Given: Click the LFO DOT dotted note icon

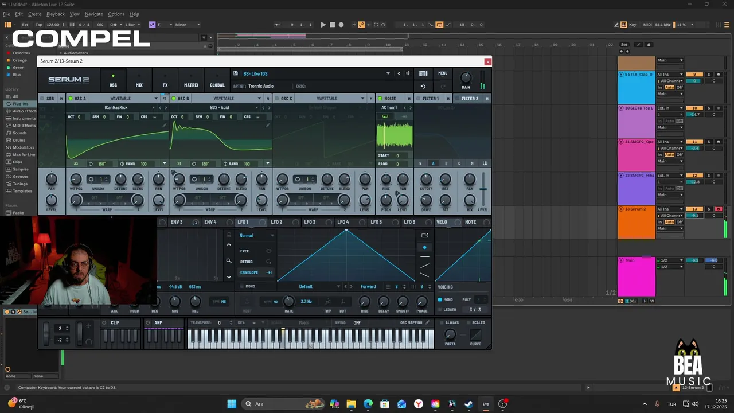Looking at the screenshot, I should pyautogui.click(x=343, y=302).
